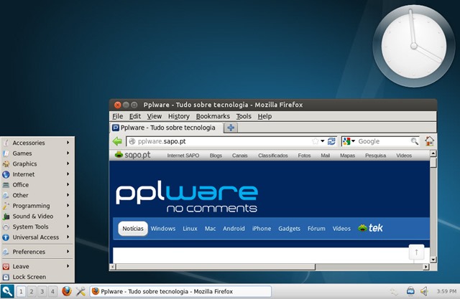The image size is (460, 299).
Task: Click the sapo.pt frog logo
Action: pyautogui.click(x=133, y=155)
